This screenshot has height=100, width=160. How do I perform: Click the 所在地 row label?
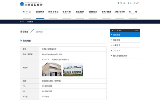25,67
